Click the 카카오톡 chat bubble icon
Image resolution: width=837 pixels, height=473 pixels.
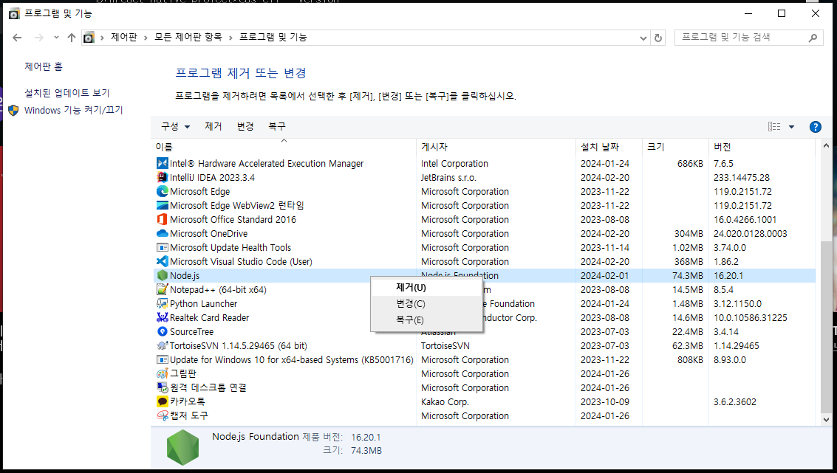[163, 401]
